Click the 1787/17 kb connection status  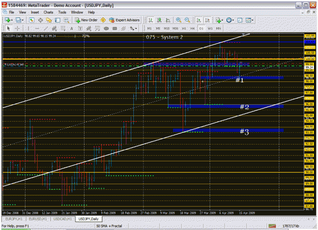pyautogui.click(x=291, y=226)
